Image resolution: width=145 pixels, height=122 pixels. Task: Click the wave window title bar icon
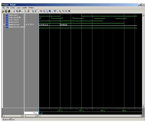(x=3, y=5)
